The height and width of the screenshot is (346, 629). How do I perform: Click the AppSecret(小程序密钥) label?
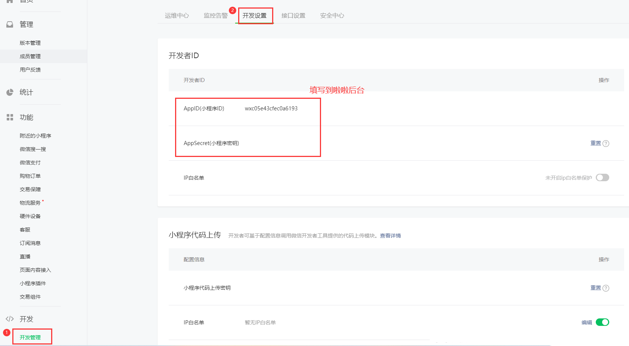pos(211,143)
